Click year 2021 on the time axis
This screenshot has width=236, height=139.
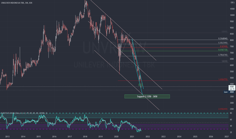[x=132, y=136]
